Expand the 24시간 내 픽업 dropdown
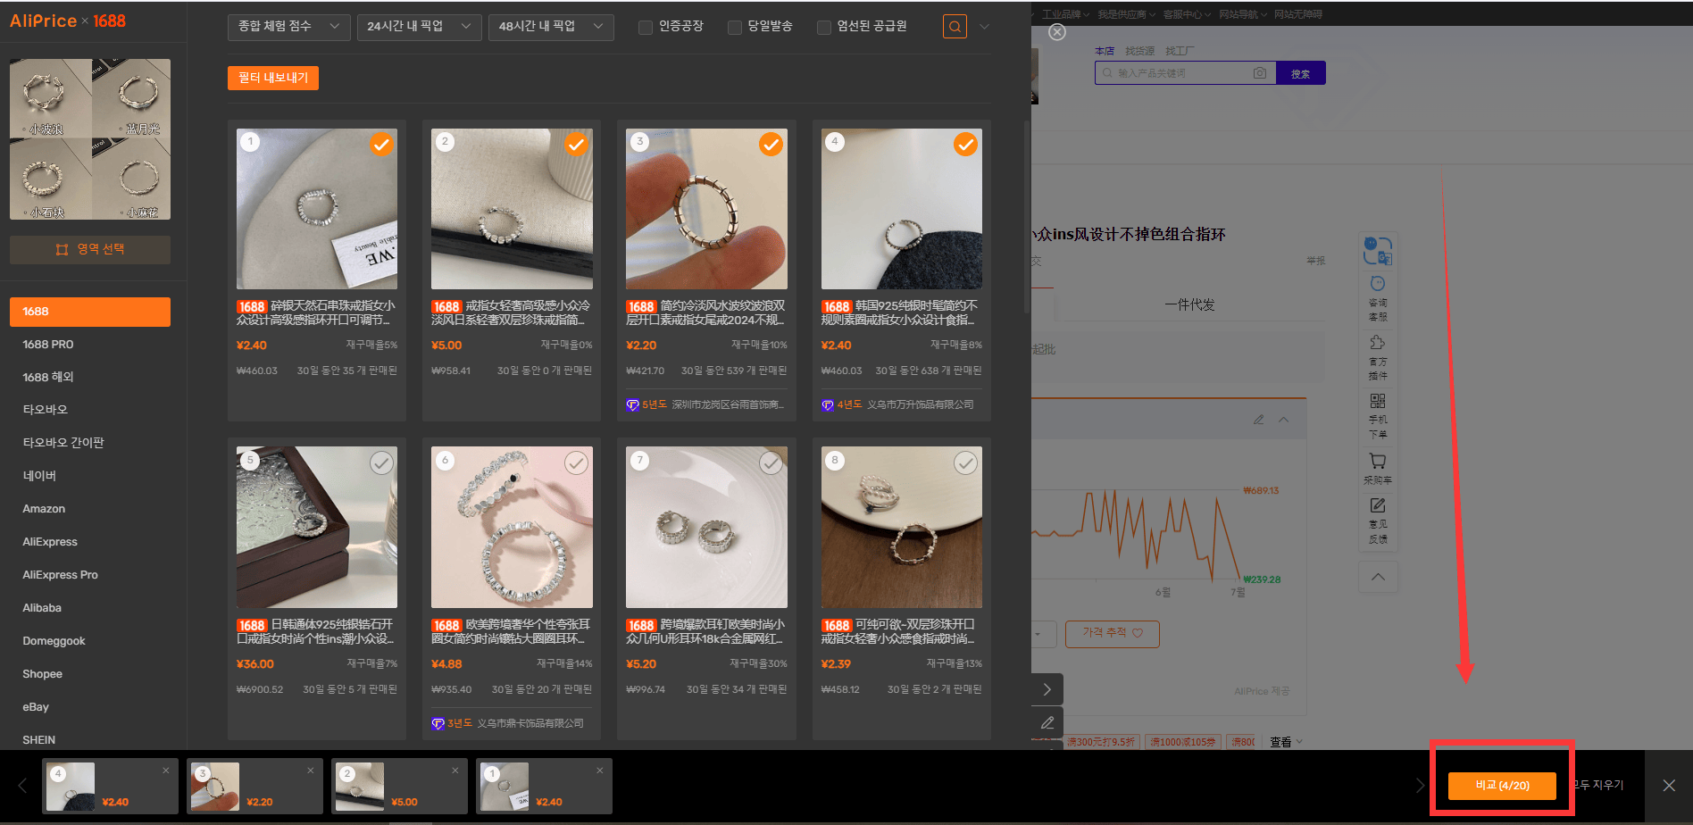The width and height of the screenshot is (1693, 825). 419,27
